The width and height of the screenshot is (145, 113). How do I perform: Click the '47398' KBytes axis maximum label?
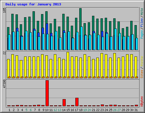coord(4,84)
